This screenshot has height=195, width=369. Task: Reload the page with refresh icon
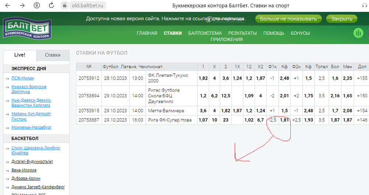tap(52, 6)
